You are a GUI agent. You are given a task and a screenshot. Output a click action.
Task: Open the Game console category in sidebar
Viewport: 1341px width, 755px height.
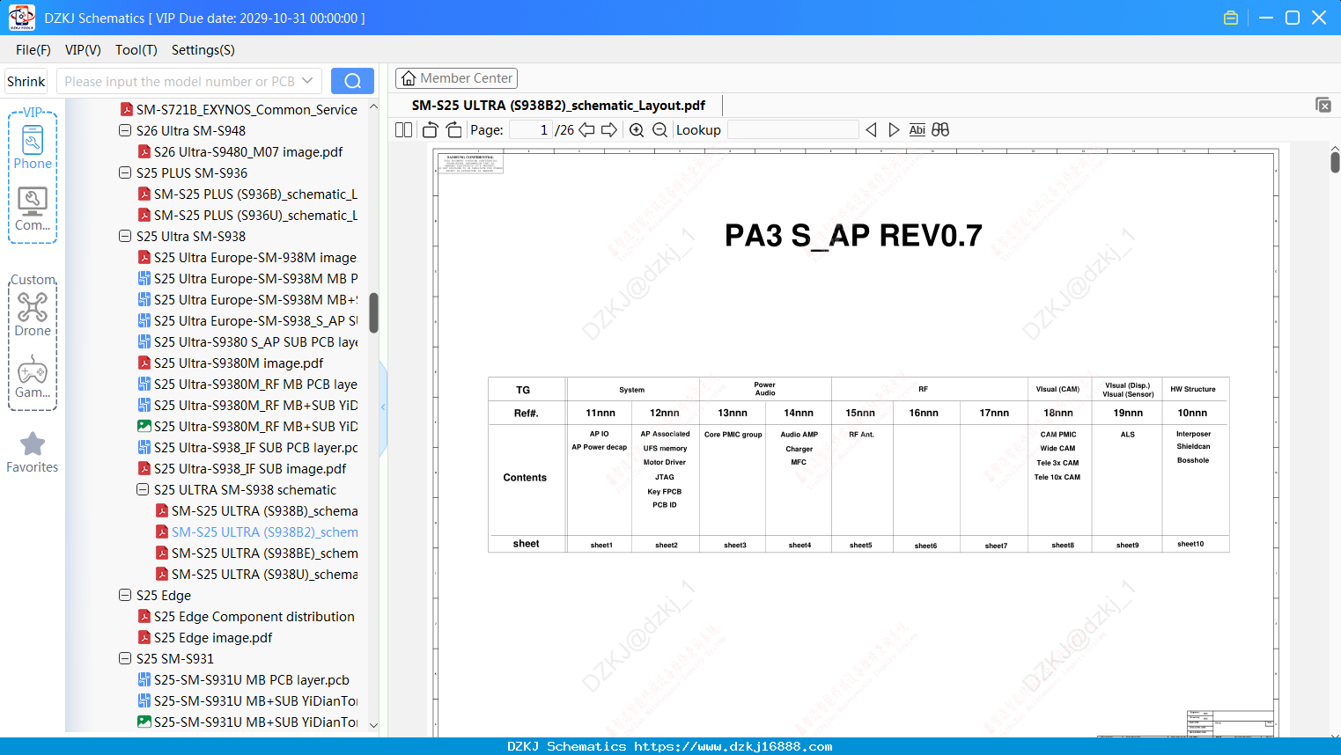[x=33, y=377]
